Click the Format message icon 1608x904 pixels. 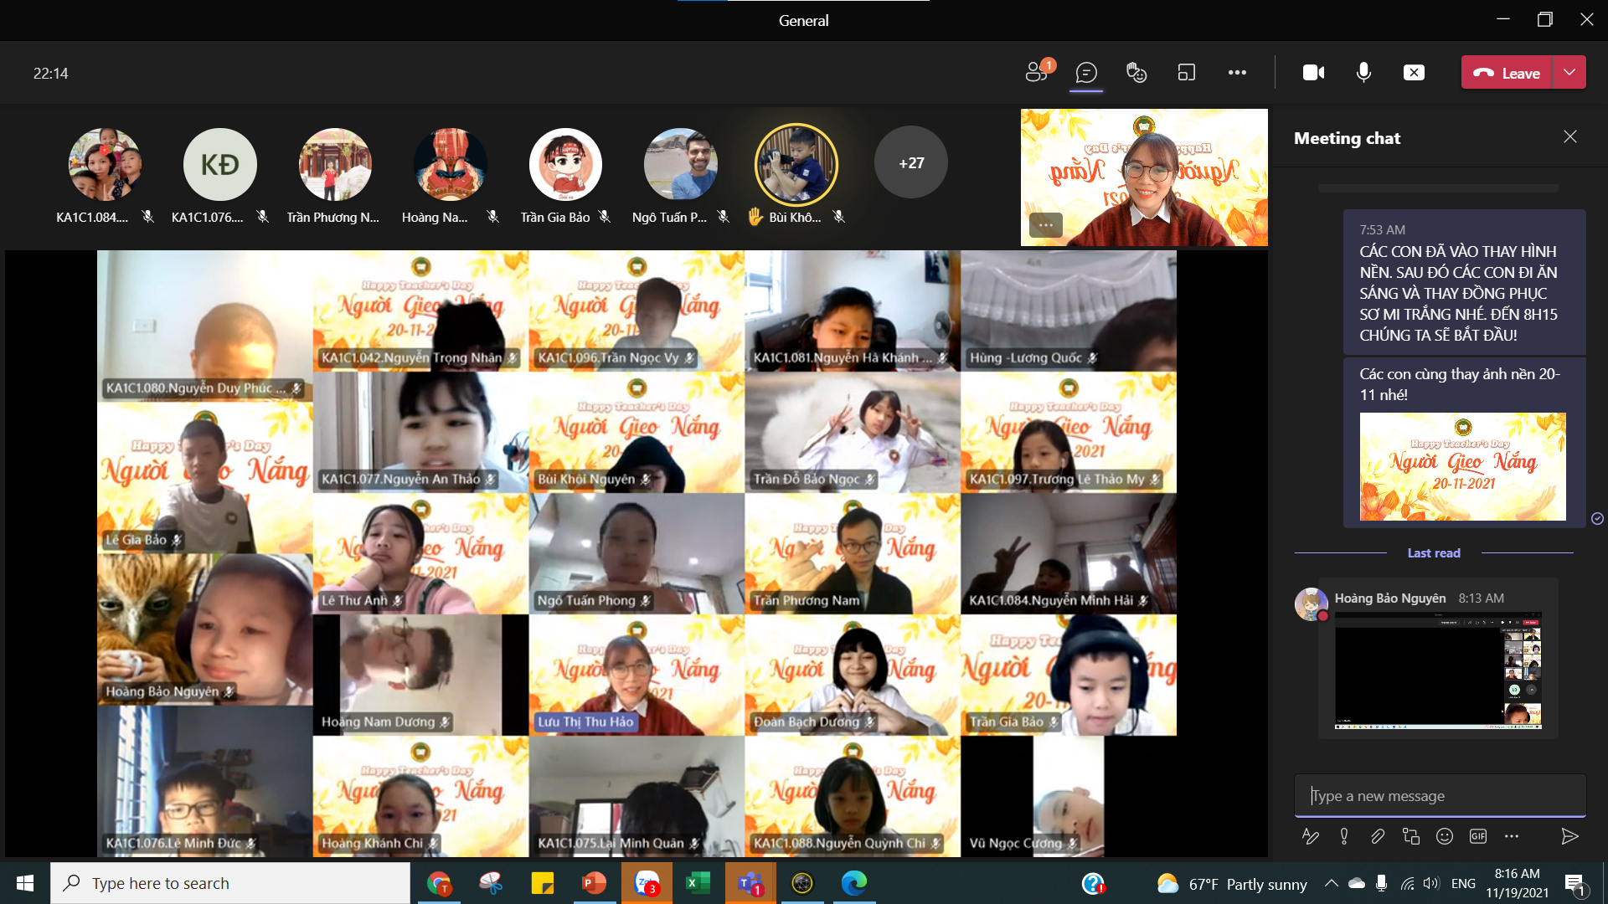(1311, 836)
